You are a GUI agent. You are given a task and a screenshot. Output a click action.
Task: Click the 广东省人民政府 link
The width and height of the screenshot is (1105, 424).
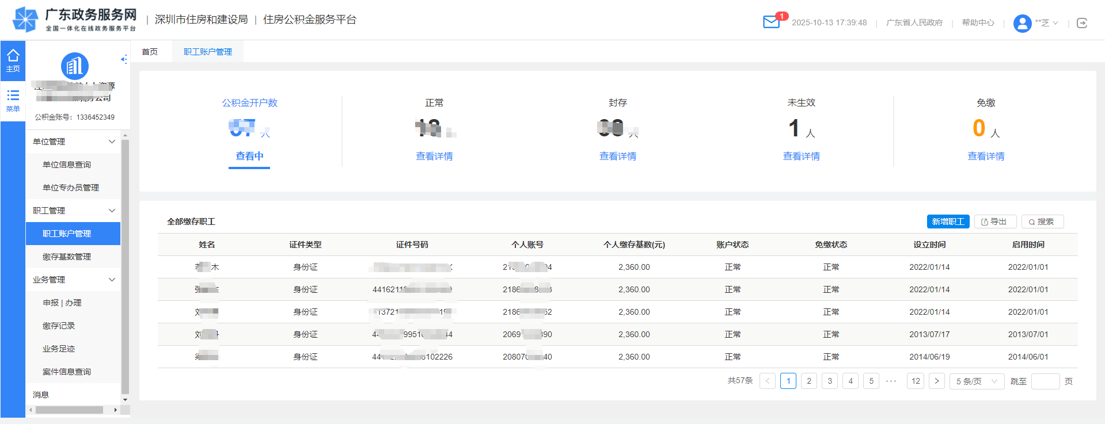click(x=914, y=23)
